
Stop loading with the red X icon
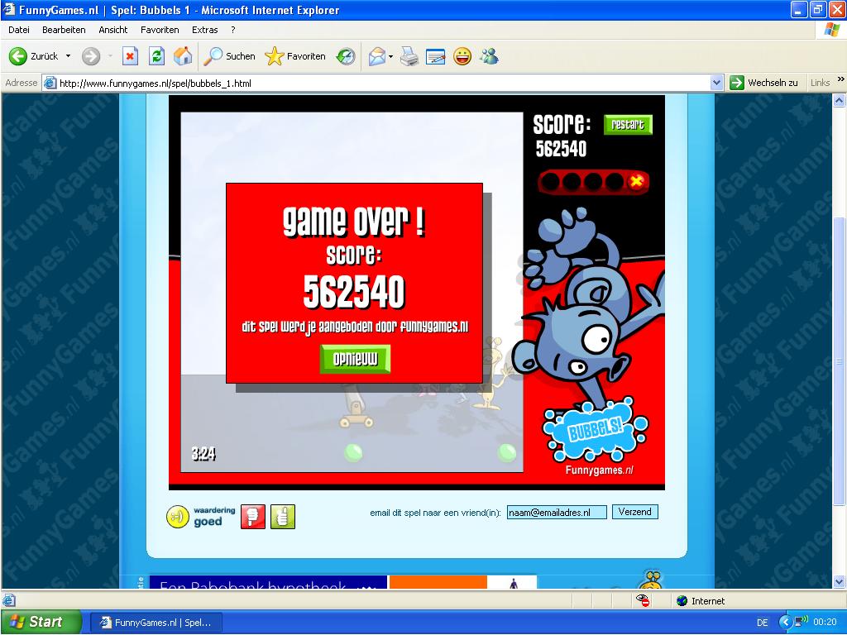[130, 56]
